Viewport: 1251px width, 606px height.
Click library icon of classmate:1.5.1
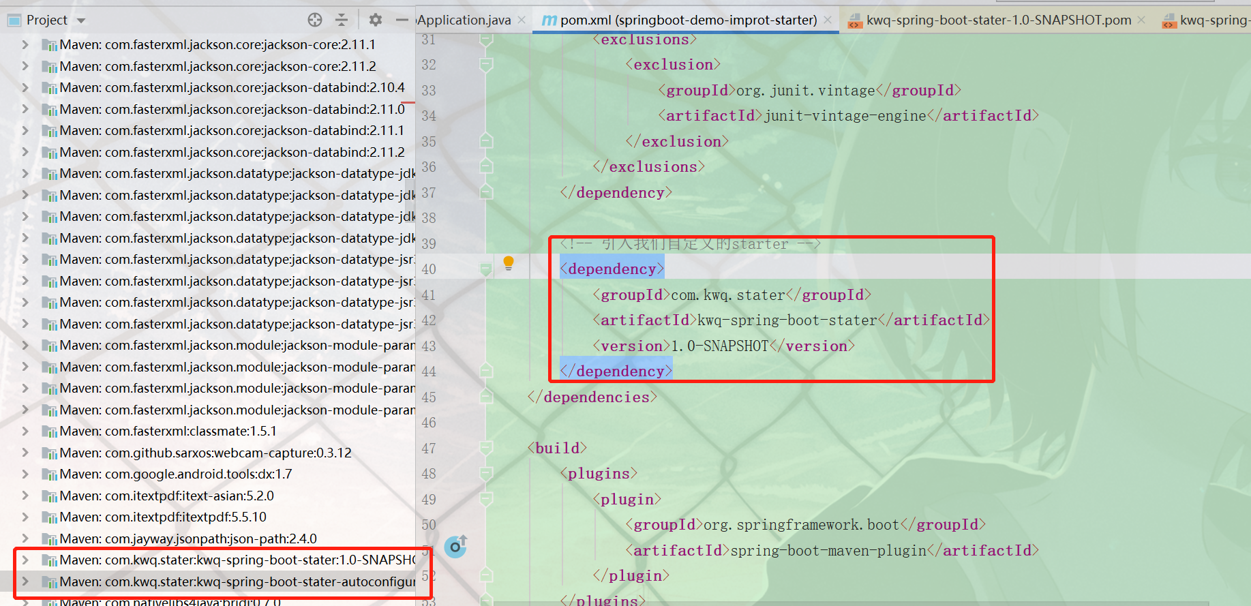[x=49, y=431]
